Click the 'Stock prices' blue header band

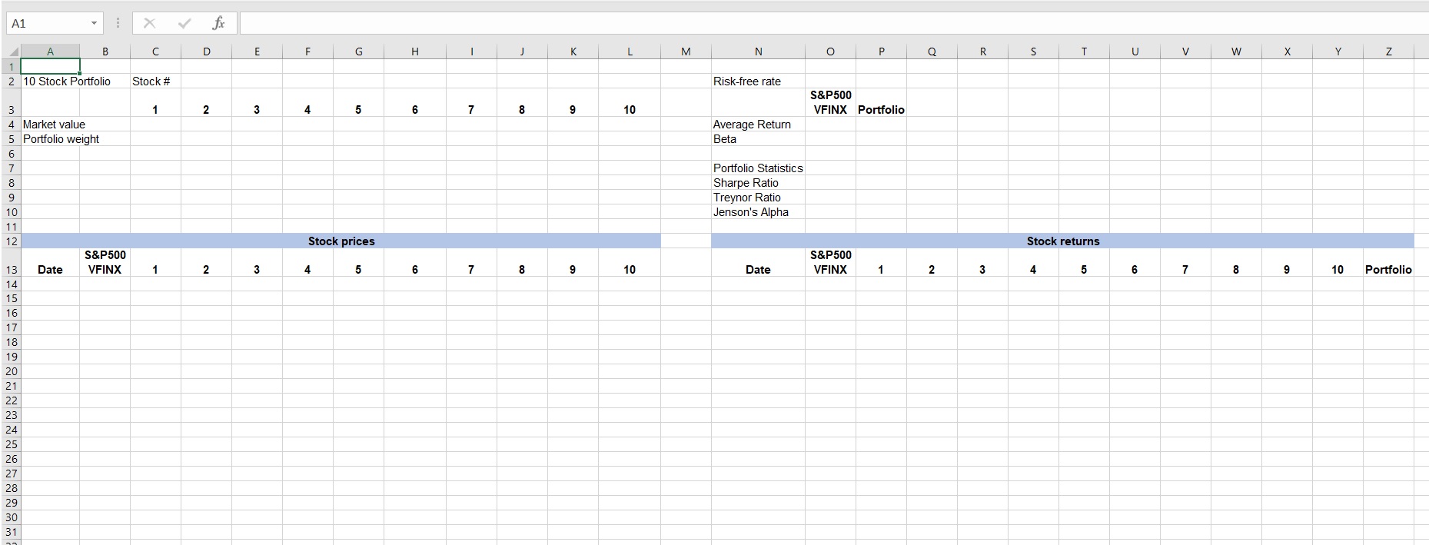click(341, 241)
